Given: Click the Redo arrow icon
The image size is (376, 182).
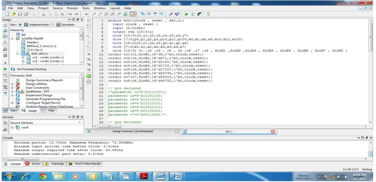Looking at the screenshot, I should pyautogui.click(x=76, y=14).
